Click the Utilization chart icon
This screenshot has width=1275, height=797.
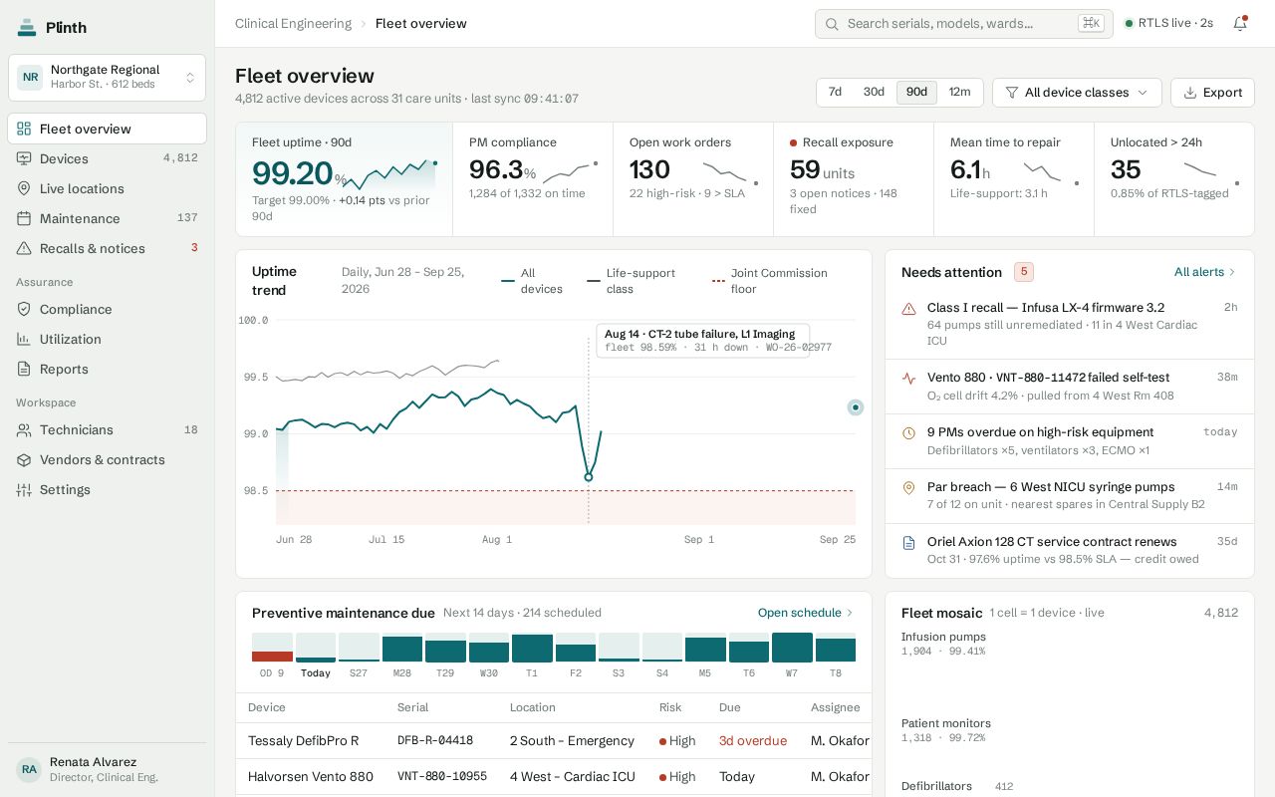24,340
